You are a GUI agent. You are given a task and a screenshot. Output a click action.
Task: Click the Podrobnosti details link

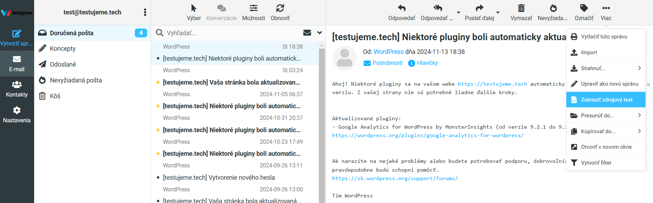383,63
